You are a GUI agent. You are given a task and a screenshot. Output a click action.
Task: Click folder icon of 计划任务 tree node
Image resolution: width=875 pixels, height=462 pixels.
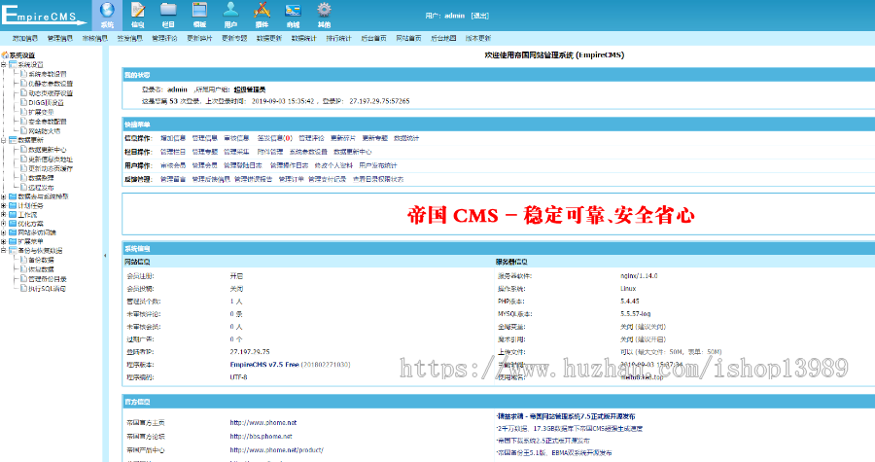point(13,205)
